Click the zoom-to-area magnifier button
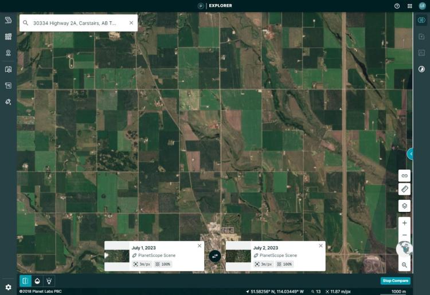Image resolution: width=430 pixels, height=295 pixels. click(x=404, y=265)
